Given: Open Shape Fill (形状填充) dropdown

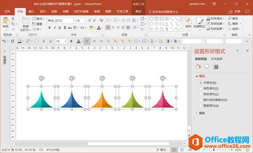Looking at the screenshot, I should [216, 18].
